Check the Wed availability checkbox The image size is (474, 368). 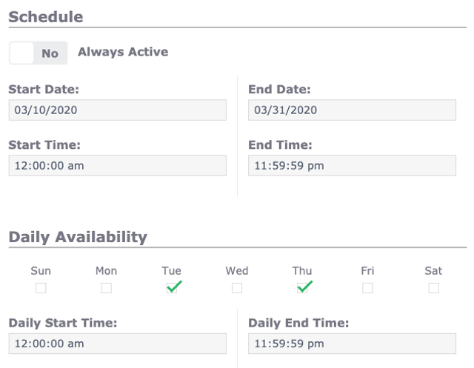tap(237, 288)
